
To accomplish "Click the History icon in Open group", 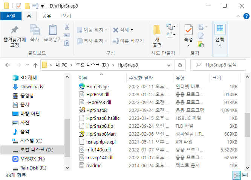I will (201, 44).
